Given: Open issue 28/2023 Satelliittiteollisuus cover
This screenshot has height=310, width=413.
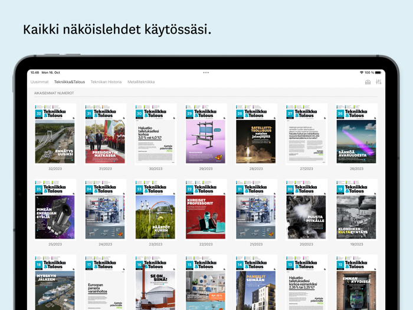Looking at the screenshot, I should point(256,134).
